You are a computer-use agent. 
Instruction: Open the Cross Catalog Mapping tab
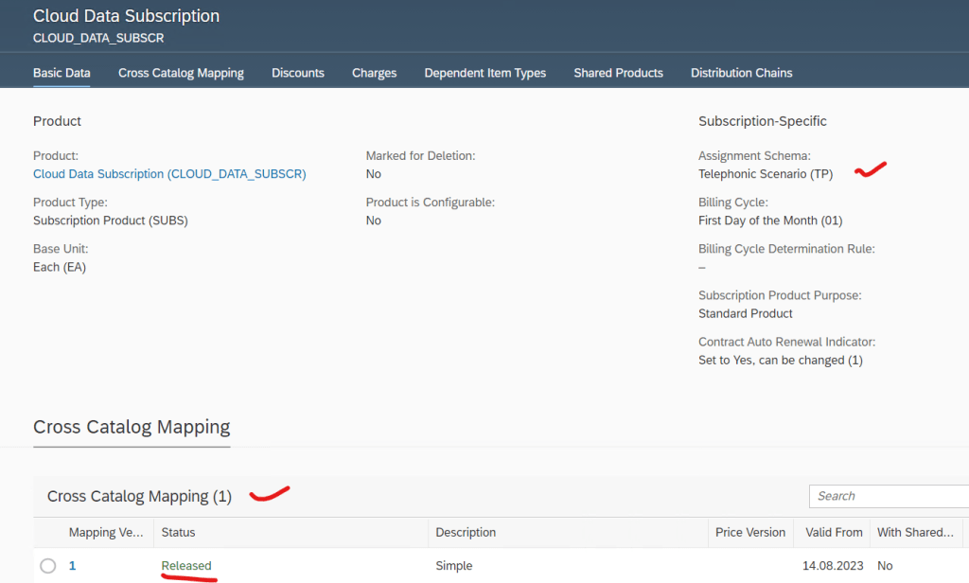[181, 73]
